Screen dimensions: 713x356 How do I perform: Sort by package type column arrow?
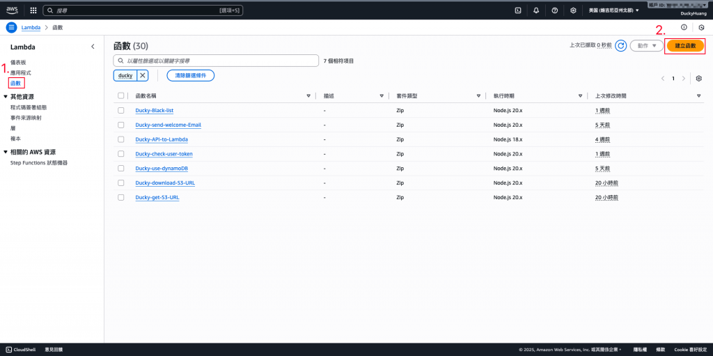coord(478,95)
